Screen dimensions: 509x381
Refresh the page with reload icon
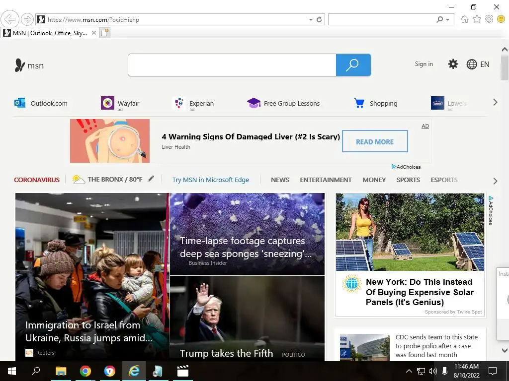pyautogui.click(x=319, y=19)
